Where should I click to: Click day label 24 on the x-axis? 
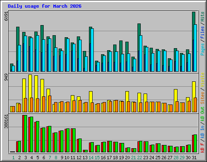tap(152, 158)
